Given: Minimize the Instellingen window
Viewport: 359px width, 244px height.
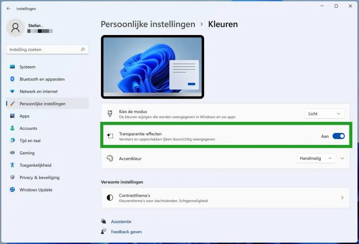Looking at the screenshot, I should tap(322, 6).
